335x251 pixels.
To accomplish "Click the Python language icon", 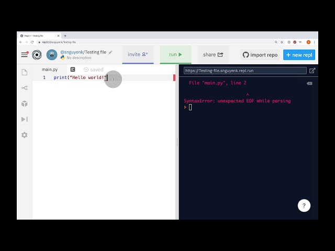I will (63, 58).
